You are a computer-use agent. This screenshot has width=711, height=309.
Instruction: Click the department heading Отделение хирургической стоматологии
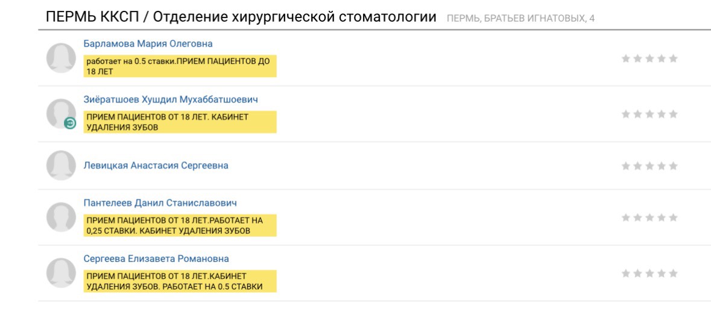pyautogui.click(x=294, y=17)
